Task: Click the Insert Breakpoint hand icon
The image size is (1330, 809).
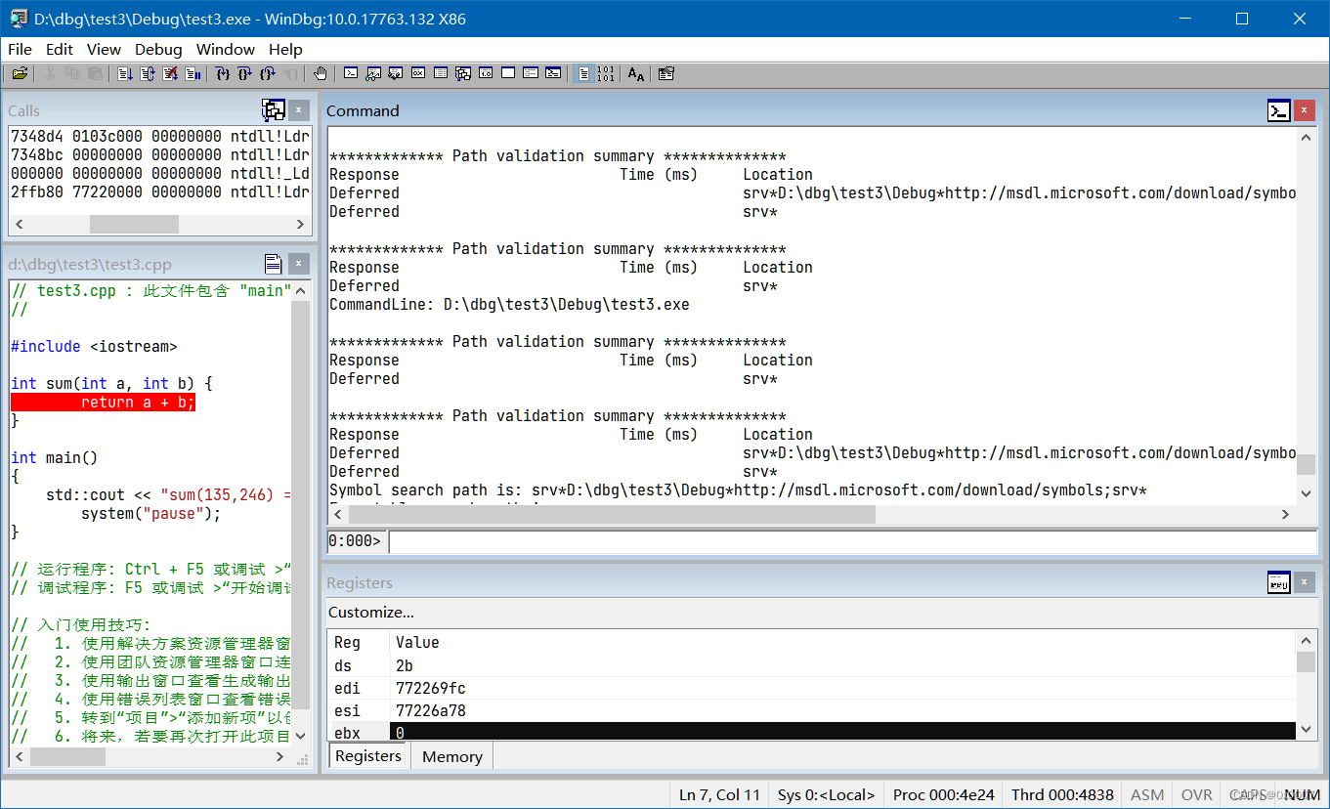Action: coord(321,73)
